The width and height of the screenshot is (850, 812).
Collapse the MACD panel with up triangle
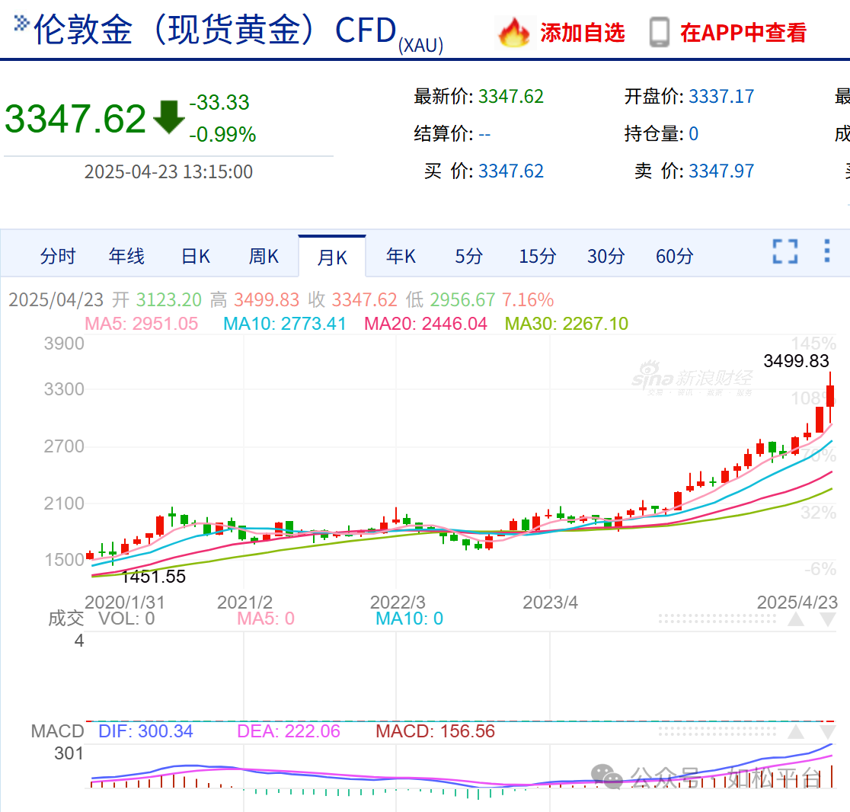(795, 732)
